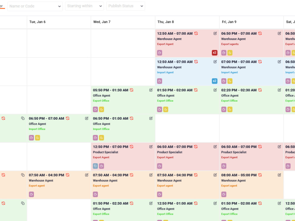
Task: Open the Name or Code dropdown
Action: point(35,6)
